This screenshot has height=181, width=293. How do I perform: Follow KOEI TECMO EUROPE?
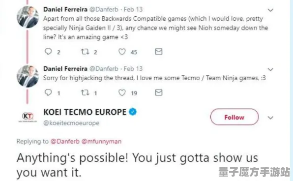234,117
